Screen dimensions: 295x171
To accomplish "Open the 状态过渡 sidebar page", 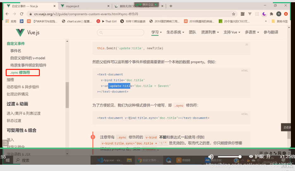I will [x=14, y=120].
